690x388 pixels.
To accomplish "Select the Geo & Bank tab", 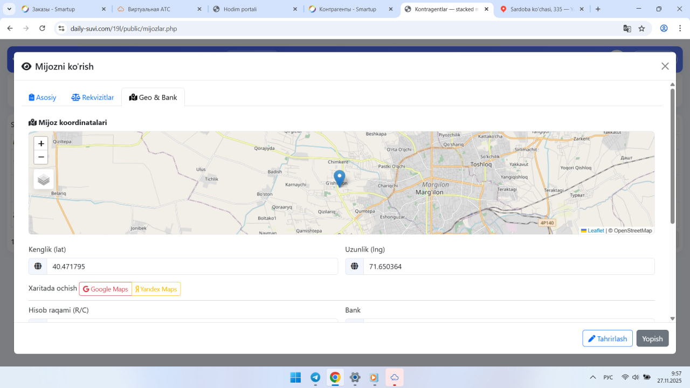I will 153,98.
